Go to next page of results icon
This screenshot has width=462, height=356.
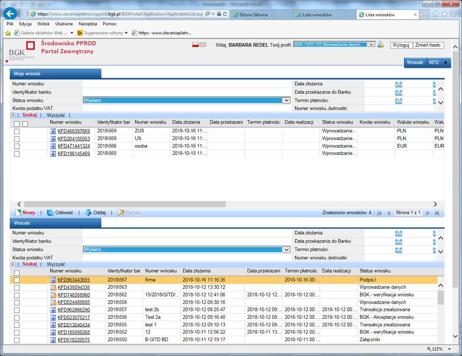(428, 213)
